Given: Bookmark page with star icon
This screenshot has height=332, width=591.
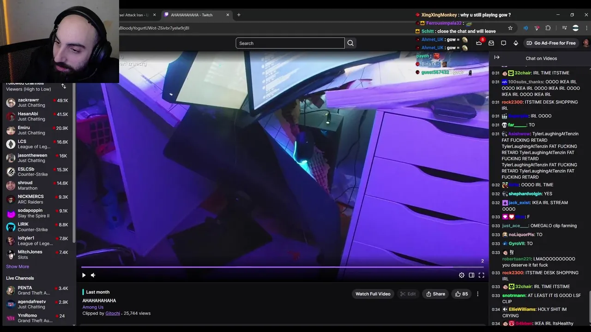Looking at the screenshot, I should tap(510, 28).
